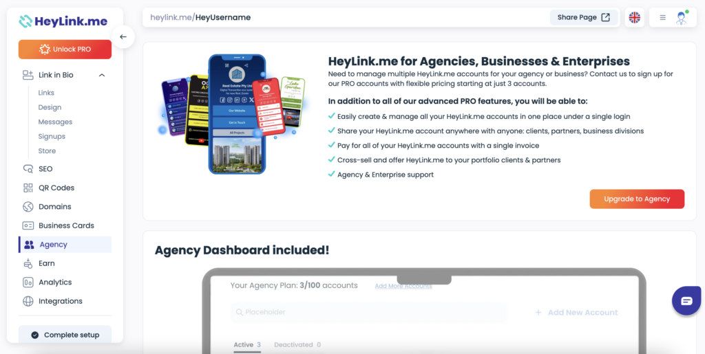Open the Messages submenu item
This screenshot has width=705, height=354.
coord(55,122)
